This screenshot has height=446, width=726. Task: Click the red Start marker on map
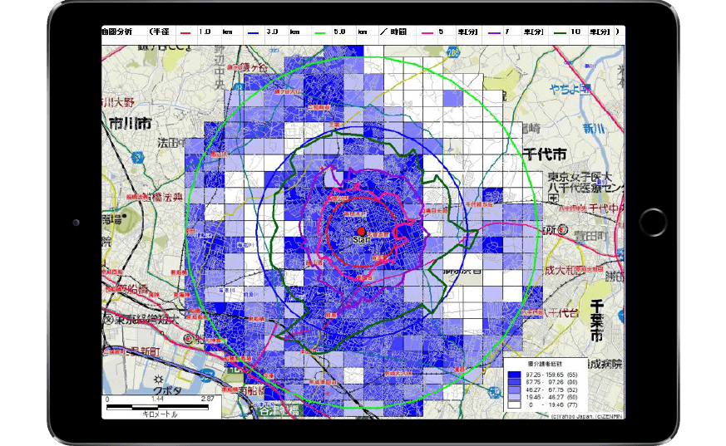point(361,232)
